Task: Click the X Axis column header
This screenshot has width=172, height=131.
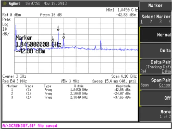Action: (x=79, y=86)
